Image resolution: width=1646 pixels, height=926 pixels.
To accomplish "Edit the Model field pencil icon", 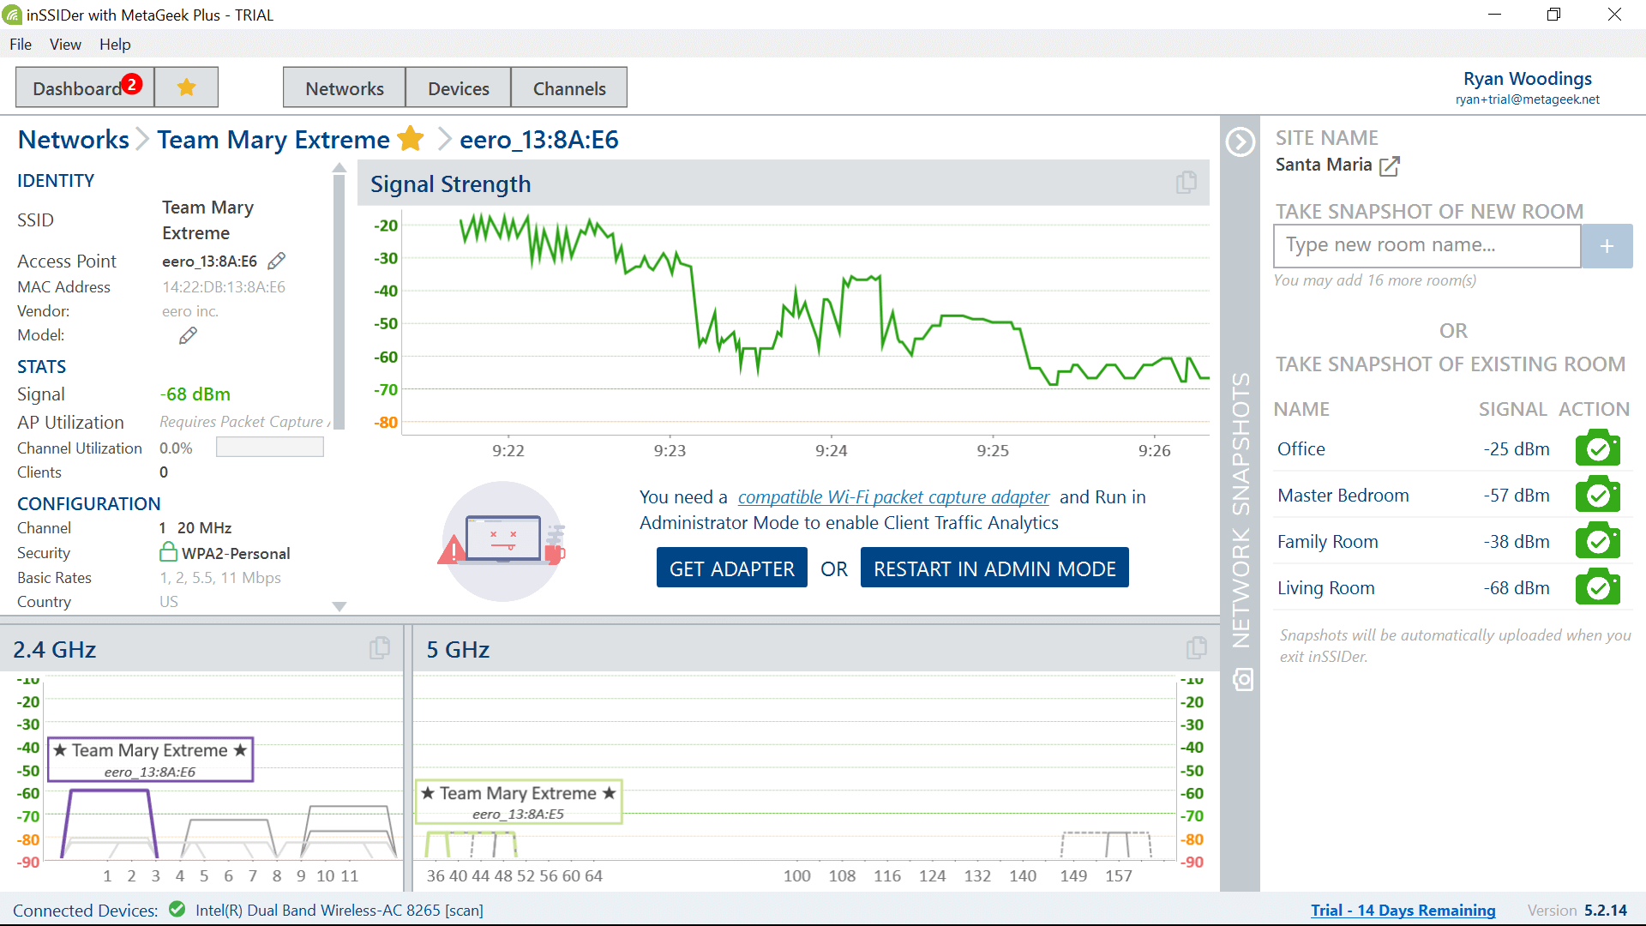I will pos(188,335).
